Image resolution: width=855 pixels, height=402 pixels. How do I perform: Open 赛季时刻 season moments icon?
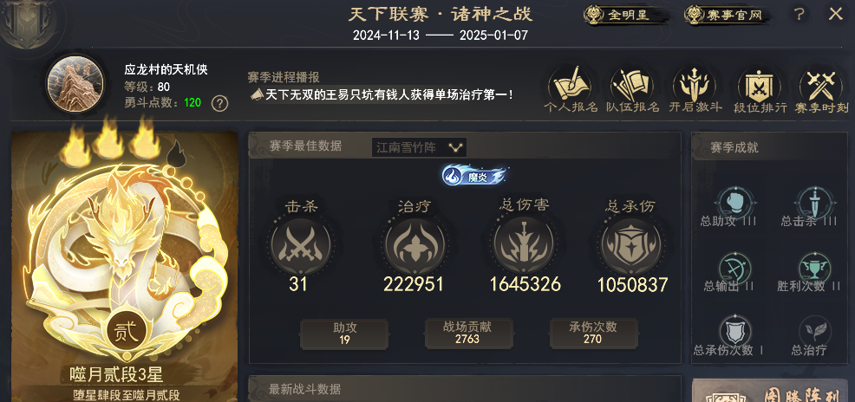click(x=822, y=89)
